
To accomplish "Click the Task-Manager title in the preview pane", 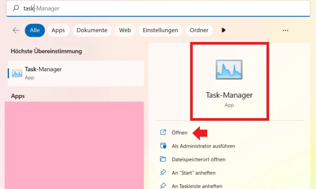I will click(229, 95).
